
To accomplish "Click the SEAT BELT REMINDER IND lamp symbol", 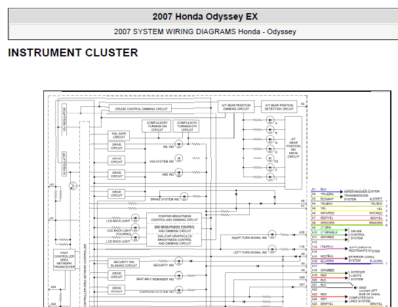I will pos(179,276).
